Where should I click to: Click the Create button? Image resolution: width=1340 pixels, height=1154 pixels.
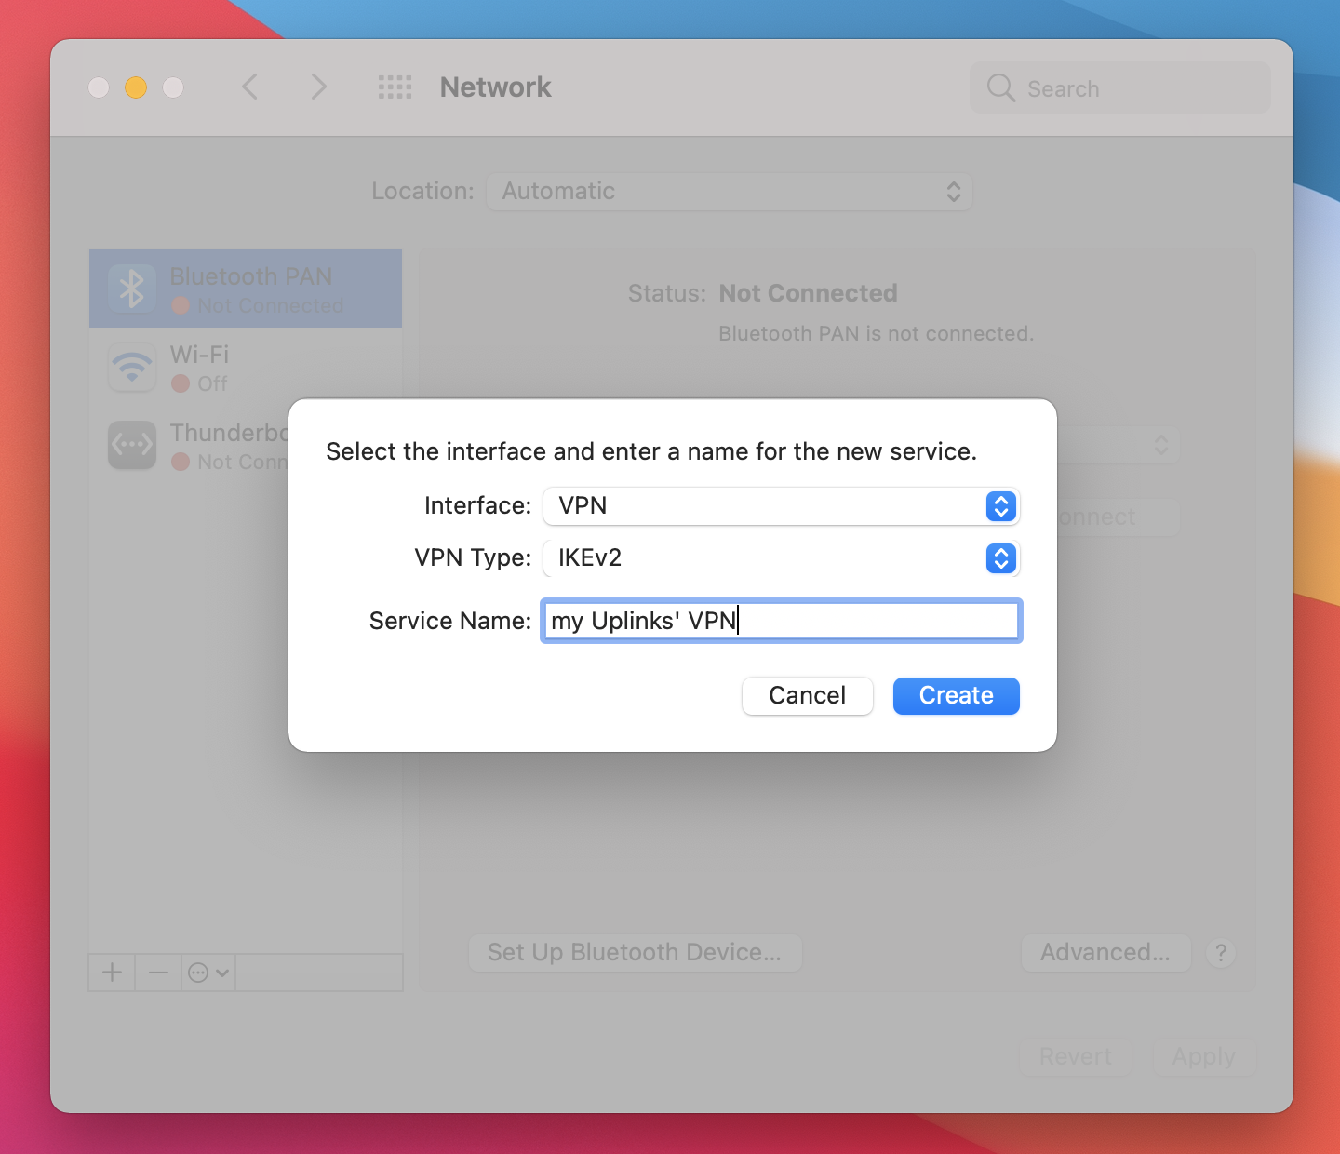(956, 695)
